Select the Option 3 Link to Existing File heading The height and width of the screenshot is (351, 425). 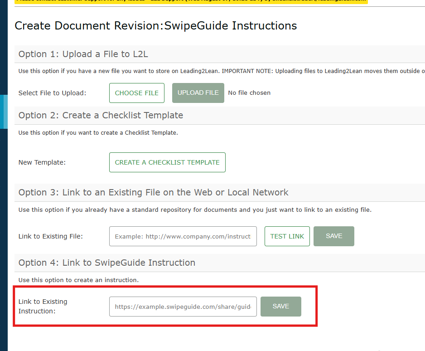[x=154, y=193]
